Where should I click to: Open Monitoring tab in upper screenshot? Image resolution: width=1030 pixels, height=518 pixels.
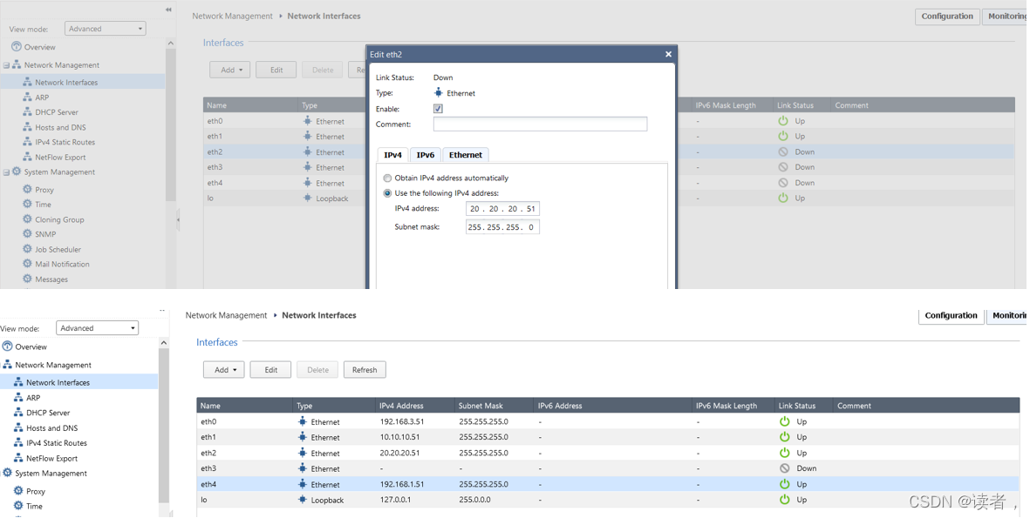tap(1006, 17)
